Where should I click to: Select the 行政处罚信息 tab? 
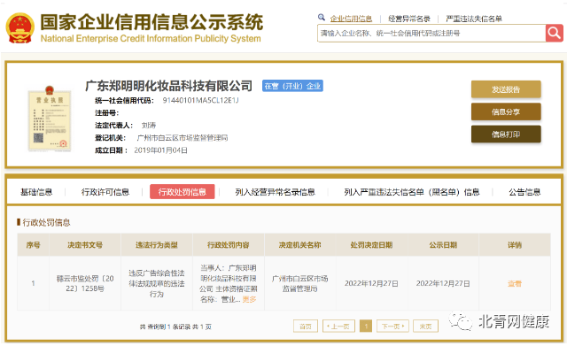tap(183, 192)
